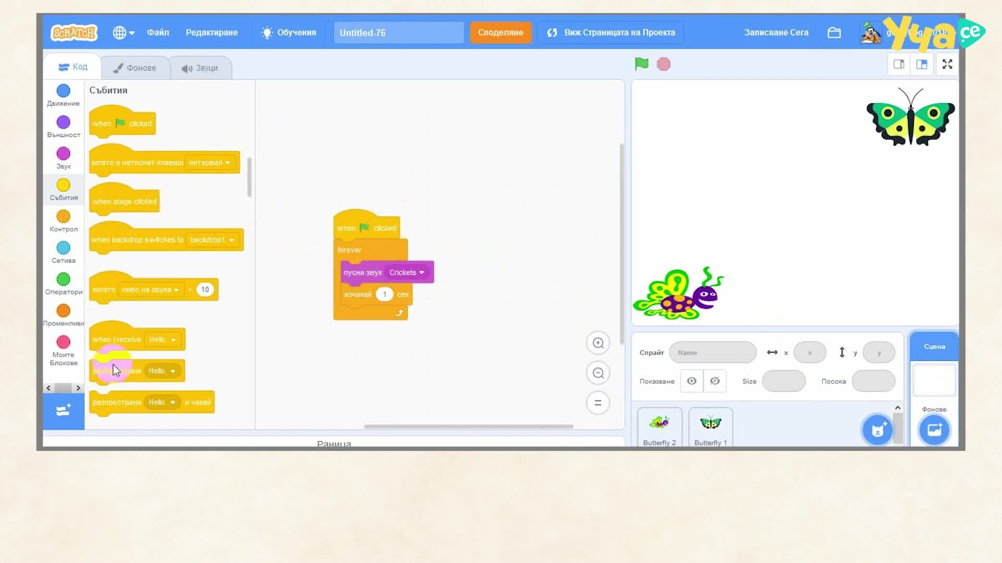
Task: Open the backdrop1 dropdown in palette
Action: tap(212, 240)
